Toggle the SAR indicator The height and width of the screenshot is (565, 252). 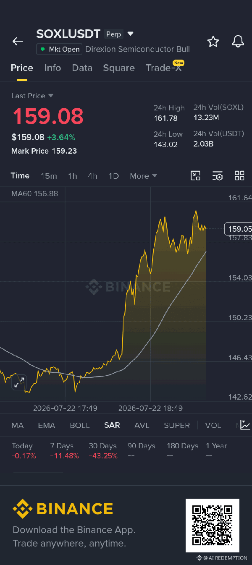[x=112, y=425]
